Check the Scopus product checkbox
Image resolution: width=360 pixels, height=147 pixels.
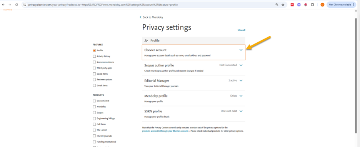[x=94, y=112]
